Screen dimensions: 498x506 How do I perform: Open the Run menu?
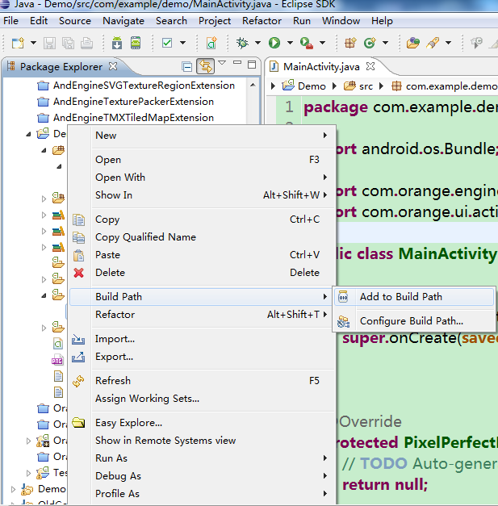[302, 21]
